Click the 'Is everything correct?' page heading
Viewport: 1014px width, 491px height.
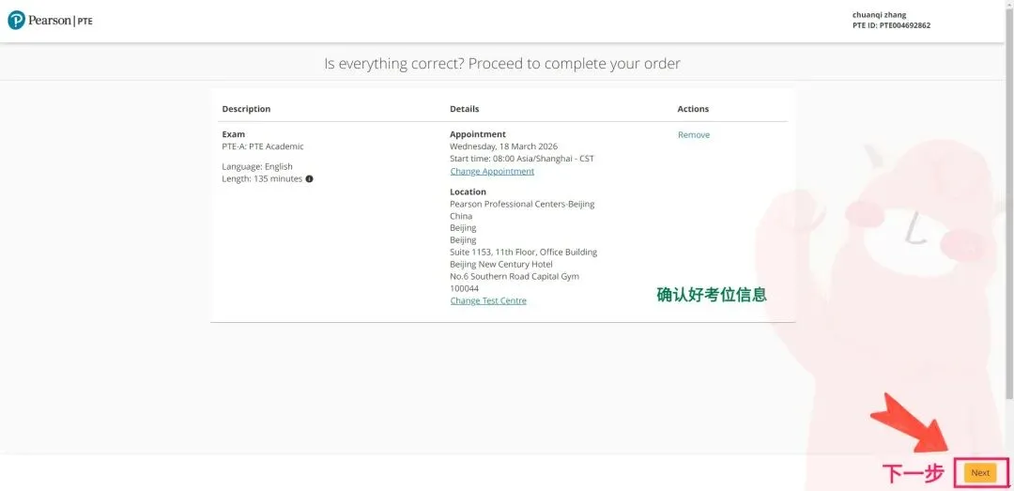pos(501,64)
